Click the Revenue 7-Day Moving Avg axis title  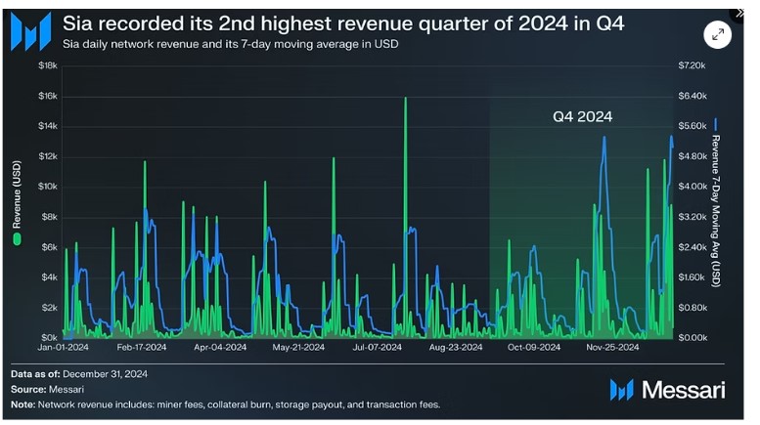click(715, 211)
